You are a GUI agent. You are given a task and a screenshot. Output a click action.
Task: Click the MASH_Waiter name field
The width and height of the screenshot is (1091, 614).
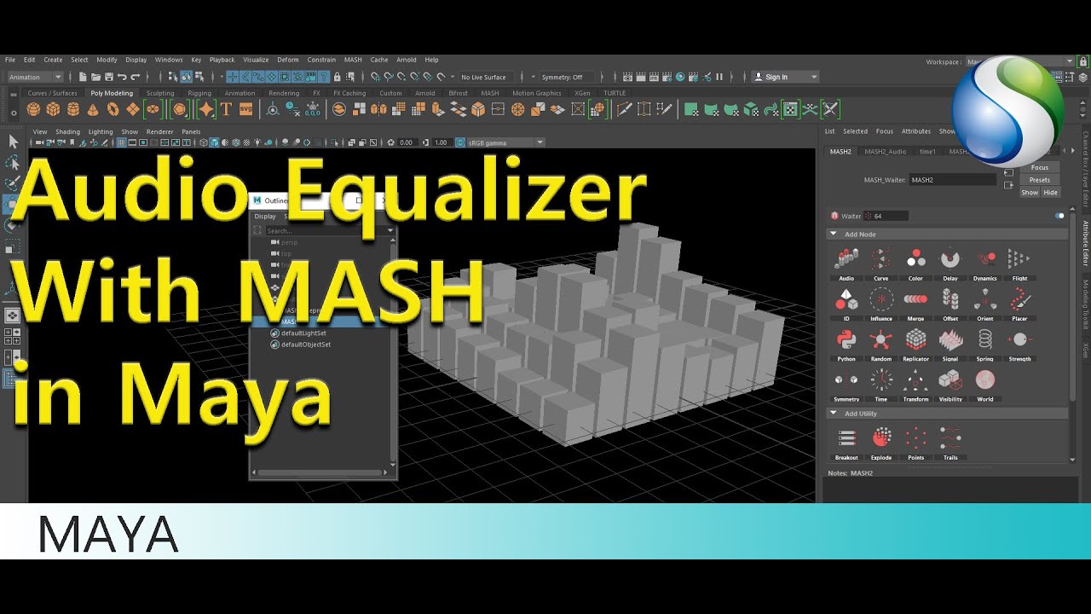point(952,180)
